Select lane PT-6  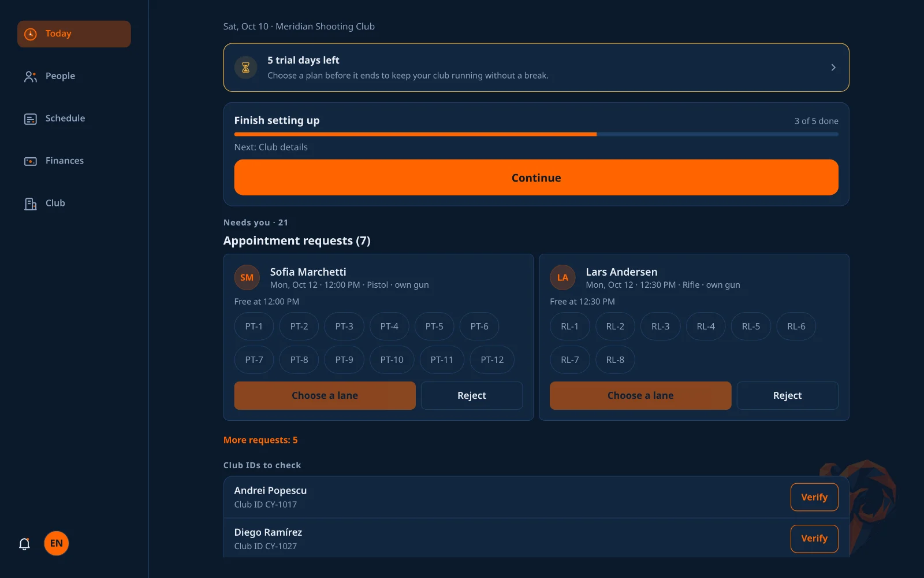coord(479,327)
